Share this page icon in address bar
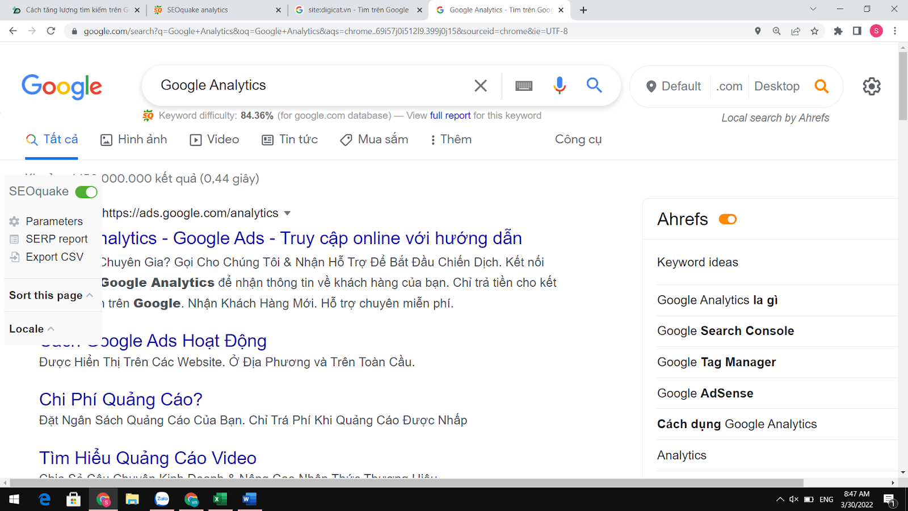Image resolution: width=908 pixels, height=511 pixels. tap(796, 31)
